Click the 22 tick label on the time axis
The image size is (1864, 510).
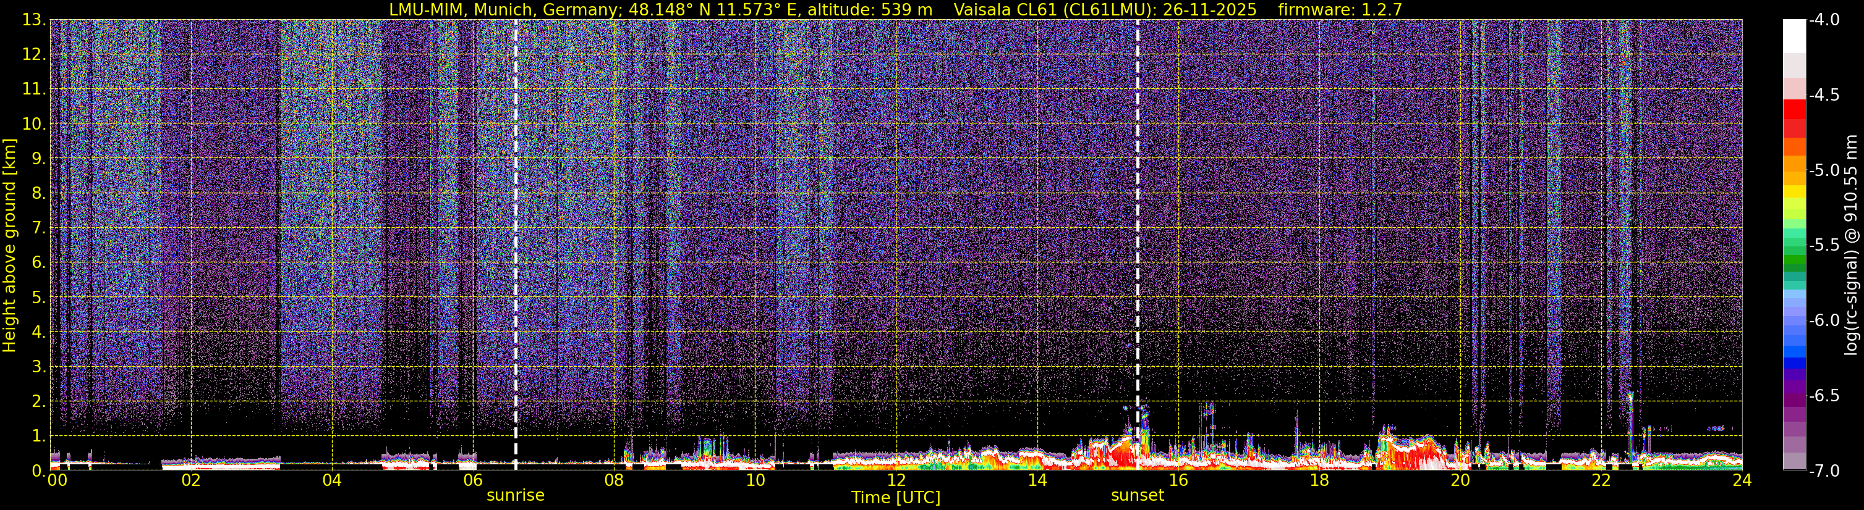tap(1601, 480)
